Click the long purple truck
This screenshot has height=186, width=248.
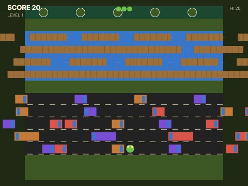tap(104, 136)
